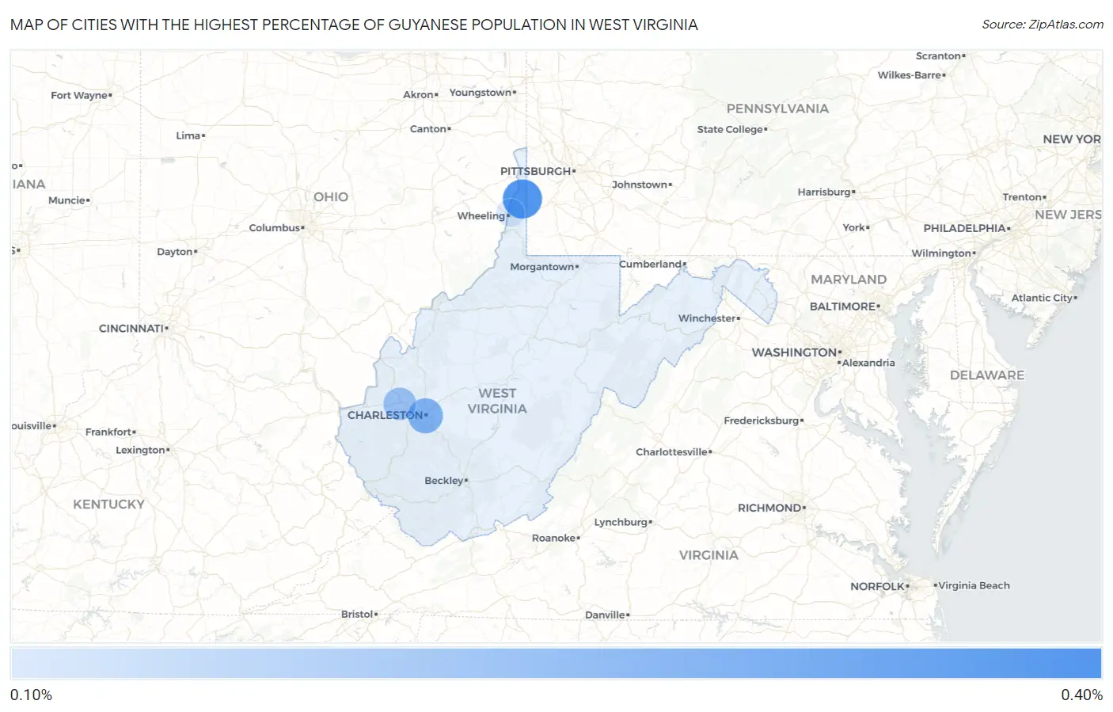
Task: Click the MARYLAND state label
Action: (x=849, y=280)
